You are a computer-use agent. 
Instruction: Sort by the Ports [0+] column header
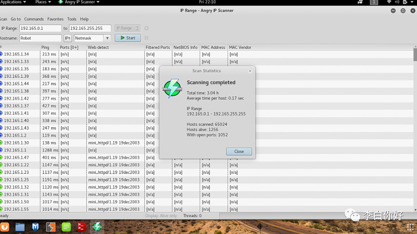tap(73, 47)
